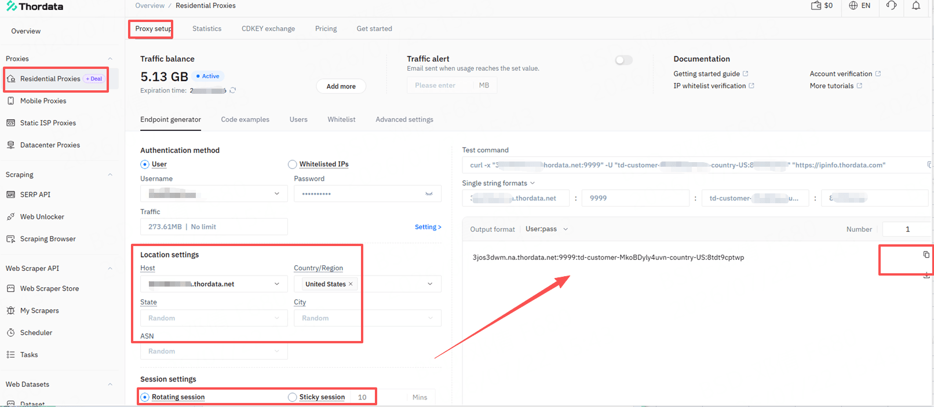Open the traffic Setting link
This screenshot has height=407, width=934.
pyautogui.click(x=428, y=227)
